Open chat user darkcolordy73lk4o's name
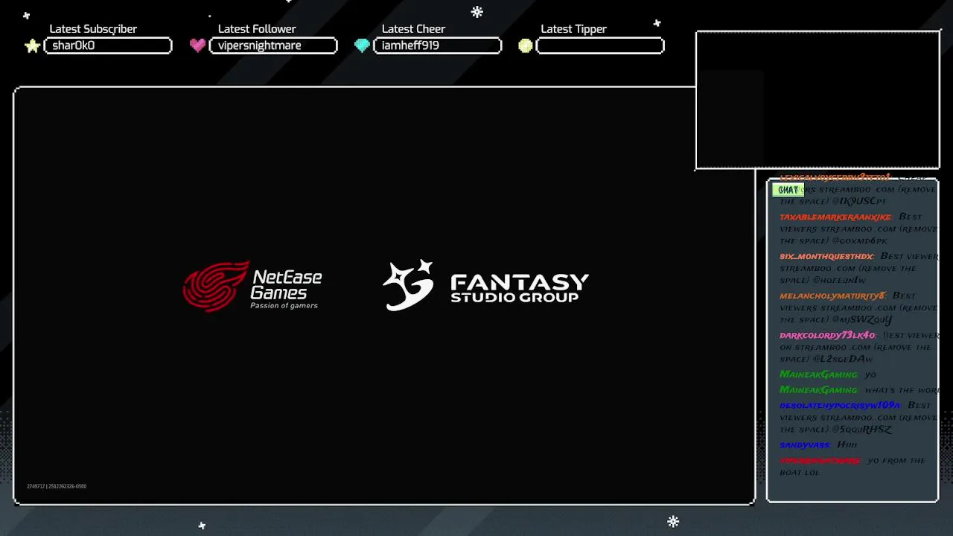Screen dimensions: 953x536 coord(828,336)
